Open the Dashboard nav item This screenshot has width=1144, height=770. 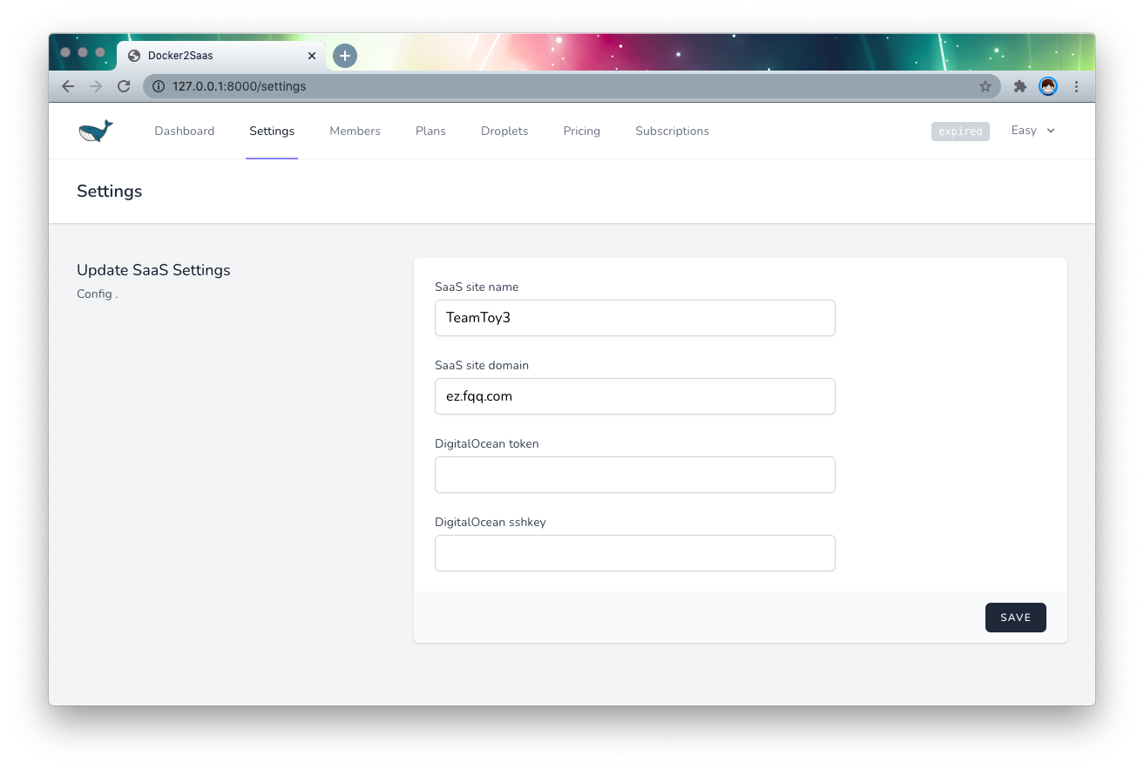pyautogui.click(x=185, y=131)
